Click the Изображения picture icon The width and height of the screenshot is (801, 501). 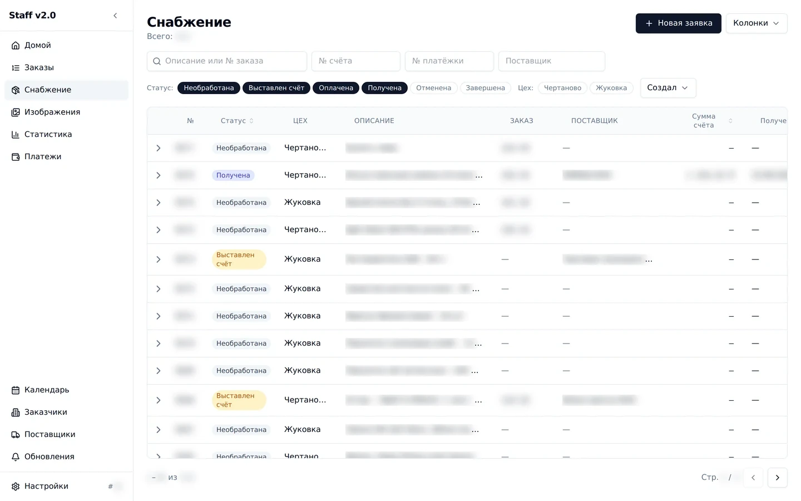(16, 112)
